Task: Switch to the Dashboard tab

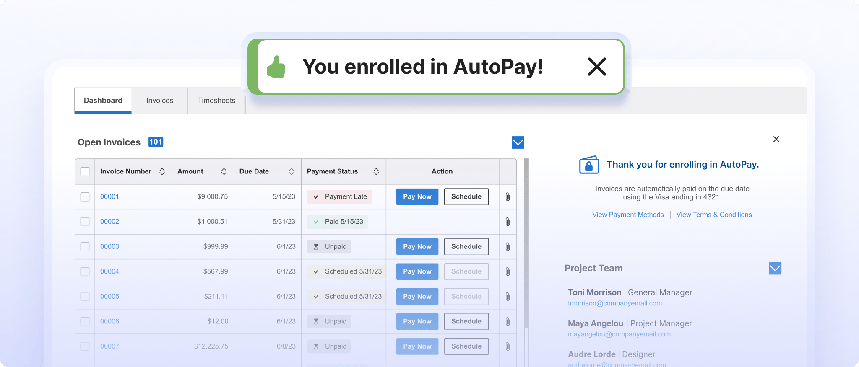Action: (103, 101)
